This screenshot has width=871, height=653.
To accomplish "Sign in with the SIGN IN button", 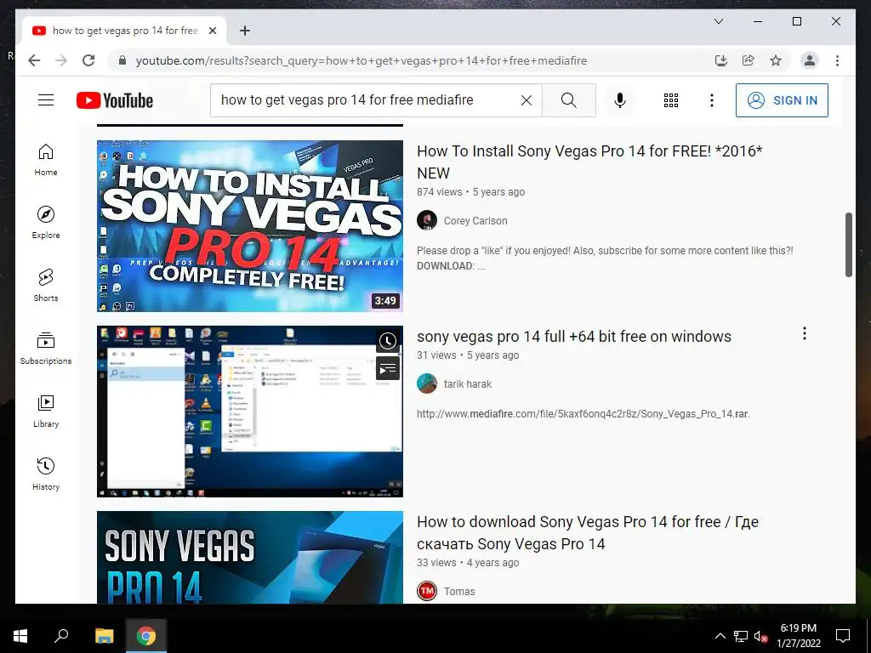I will pyautogui.click(x=782, y=100).
